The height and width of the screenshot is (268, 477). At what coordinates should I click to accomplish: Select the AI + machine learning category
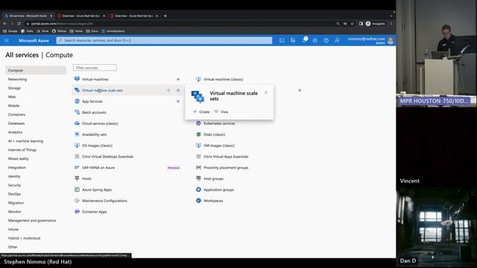25,141
